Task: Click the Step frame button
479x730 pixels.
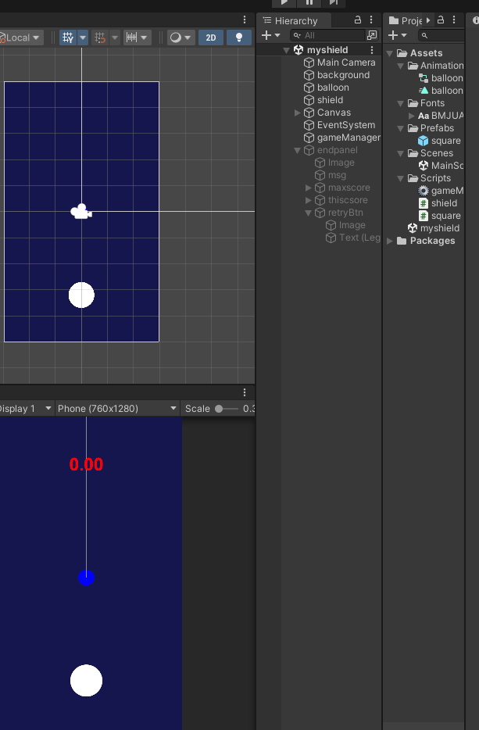Action: [x=334, y=3]
